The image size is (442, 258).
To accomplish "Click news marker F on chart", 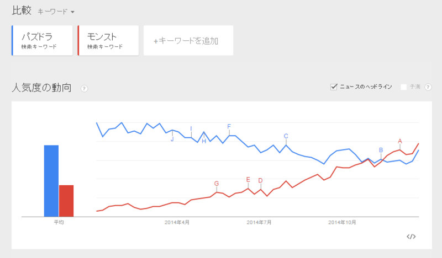I will (229, 127).
